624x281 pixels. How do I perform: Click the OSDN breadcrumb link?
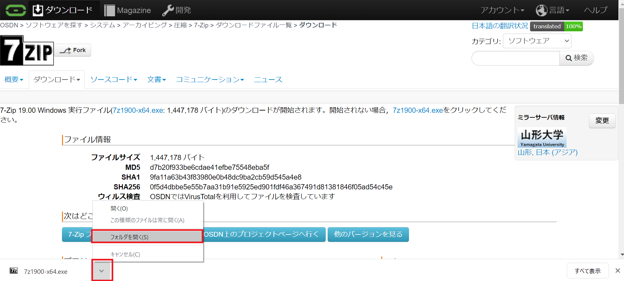click(9, 25)
